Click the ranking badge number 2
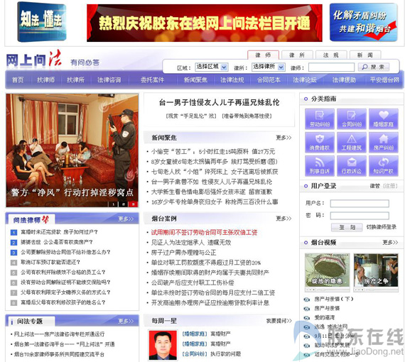Screen dimensions: 405x362 pos(13,243)
